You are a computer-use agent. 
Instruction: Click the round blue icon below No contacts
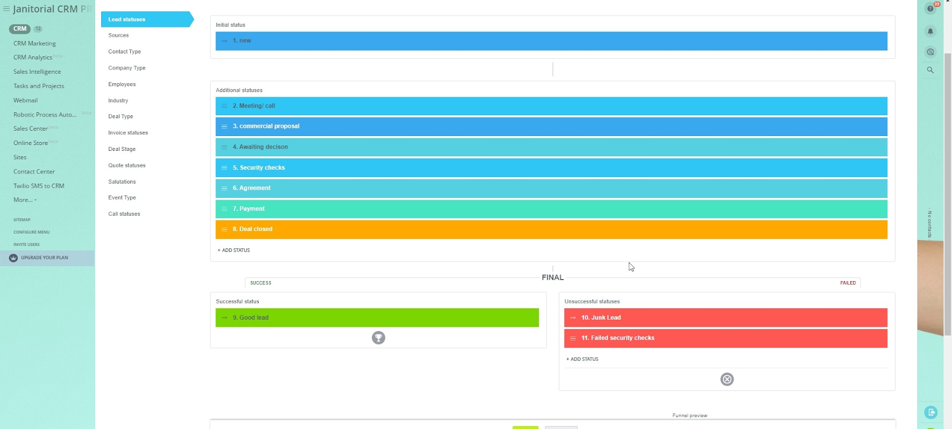coord(931,412)
